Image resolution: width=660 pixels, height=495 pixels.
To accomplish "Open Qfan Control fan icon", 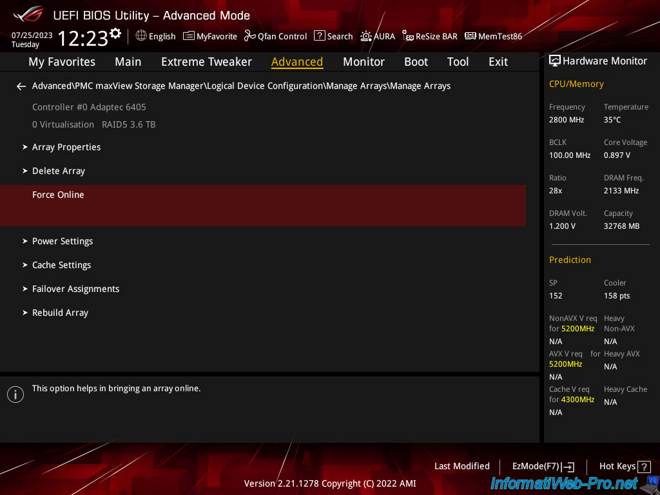I will click(249, 36).
